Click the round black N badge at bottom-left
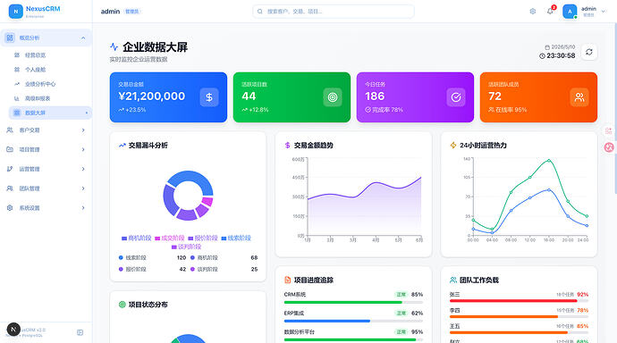This screenshot has height=343, width=617. coord(13,330)
